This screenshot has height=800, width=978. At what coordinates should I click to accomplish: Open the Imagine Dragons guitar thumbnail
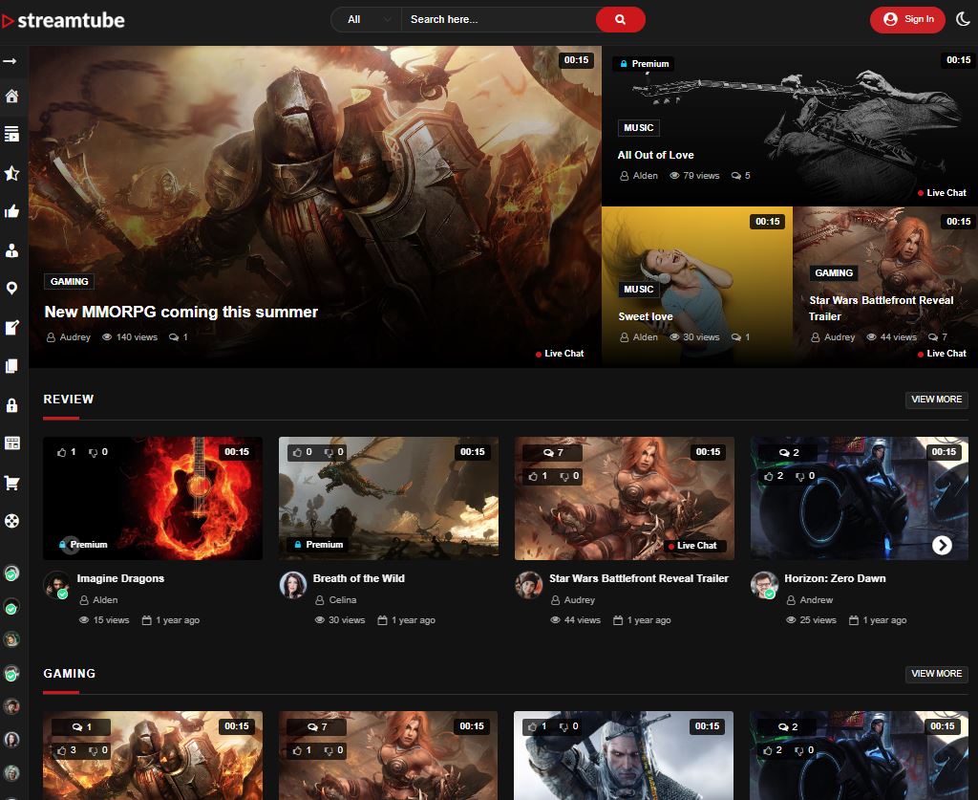[x=152, y=498]
